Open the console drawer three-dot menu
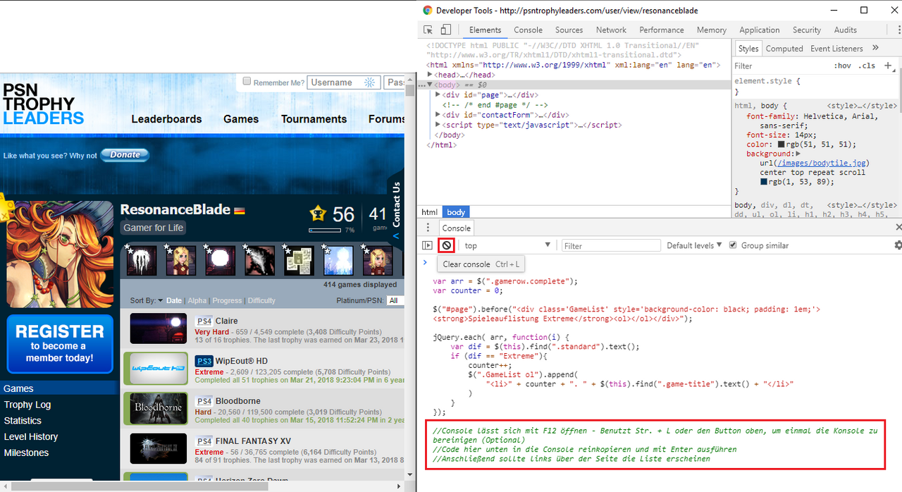The image size is (902, 492). click(x=428, y=228)
